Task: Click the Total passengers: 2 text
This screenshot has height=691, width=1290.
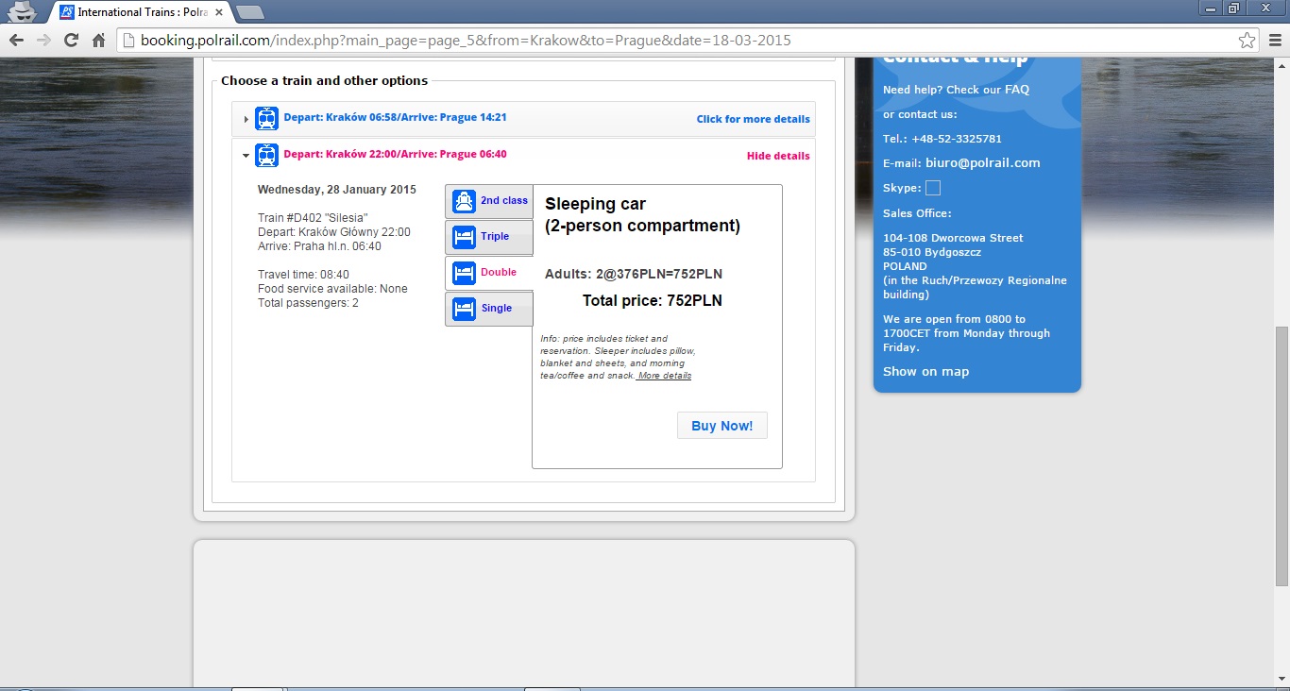Action: click(x=308, y=303)
